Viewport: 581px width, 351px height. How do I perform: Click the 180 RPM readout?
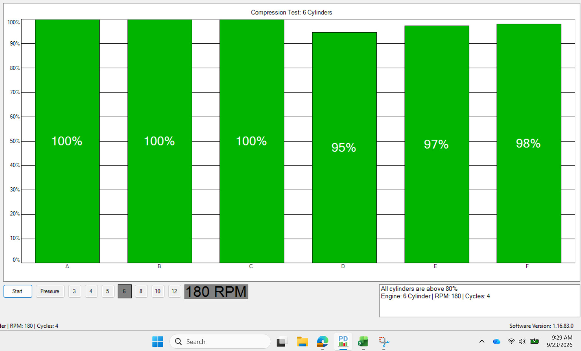click(x=216, y=292)
